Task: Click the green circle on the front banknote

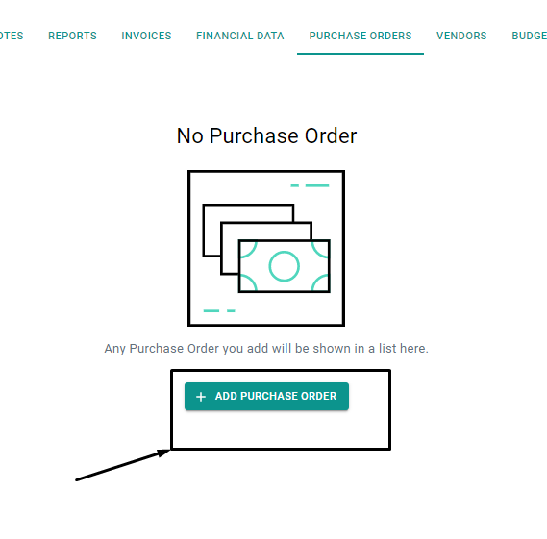Action: (284, 266)
